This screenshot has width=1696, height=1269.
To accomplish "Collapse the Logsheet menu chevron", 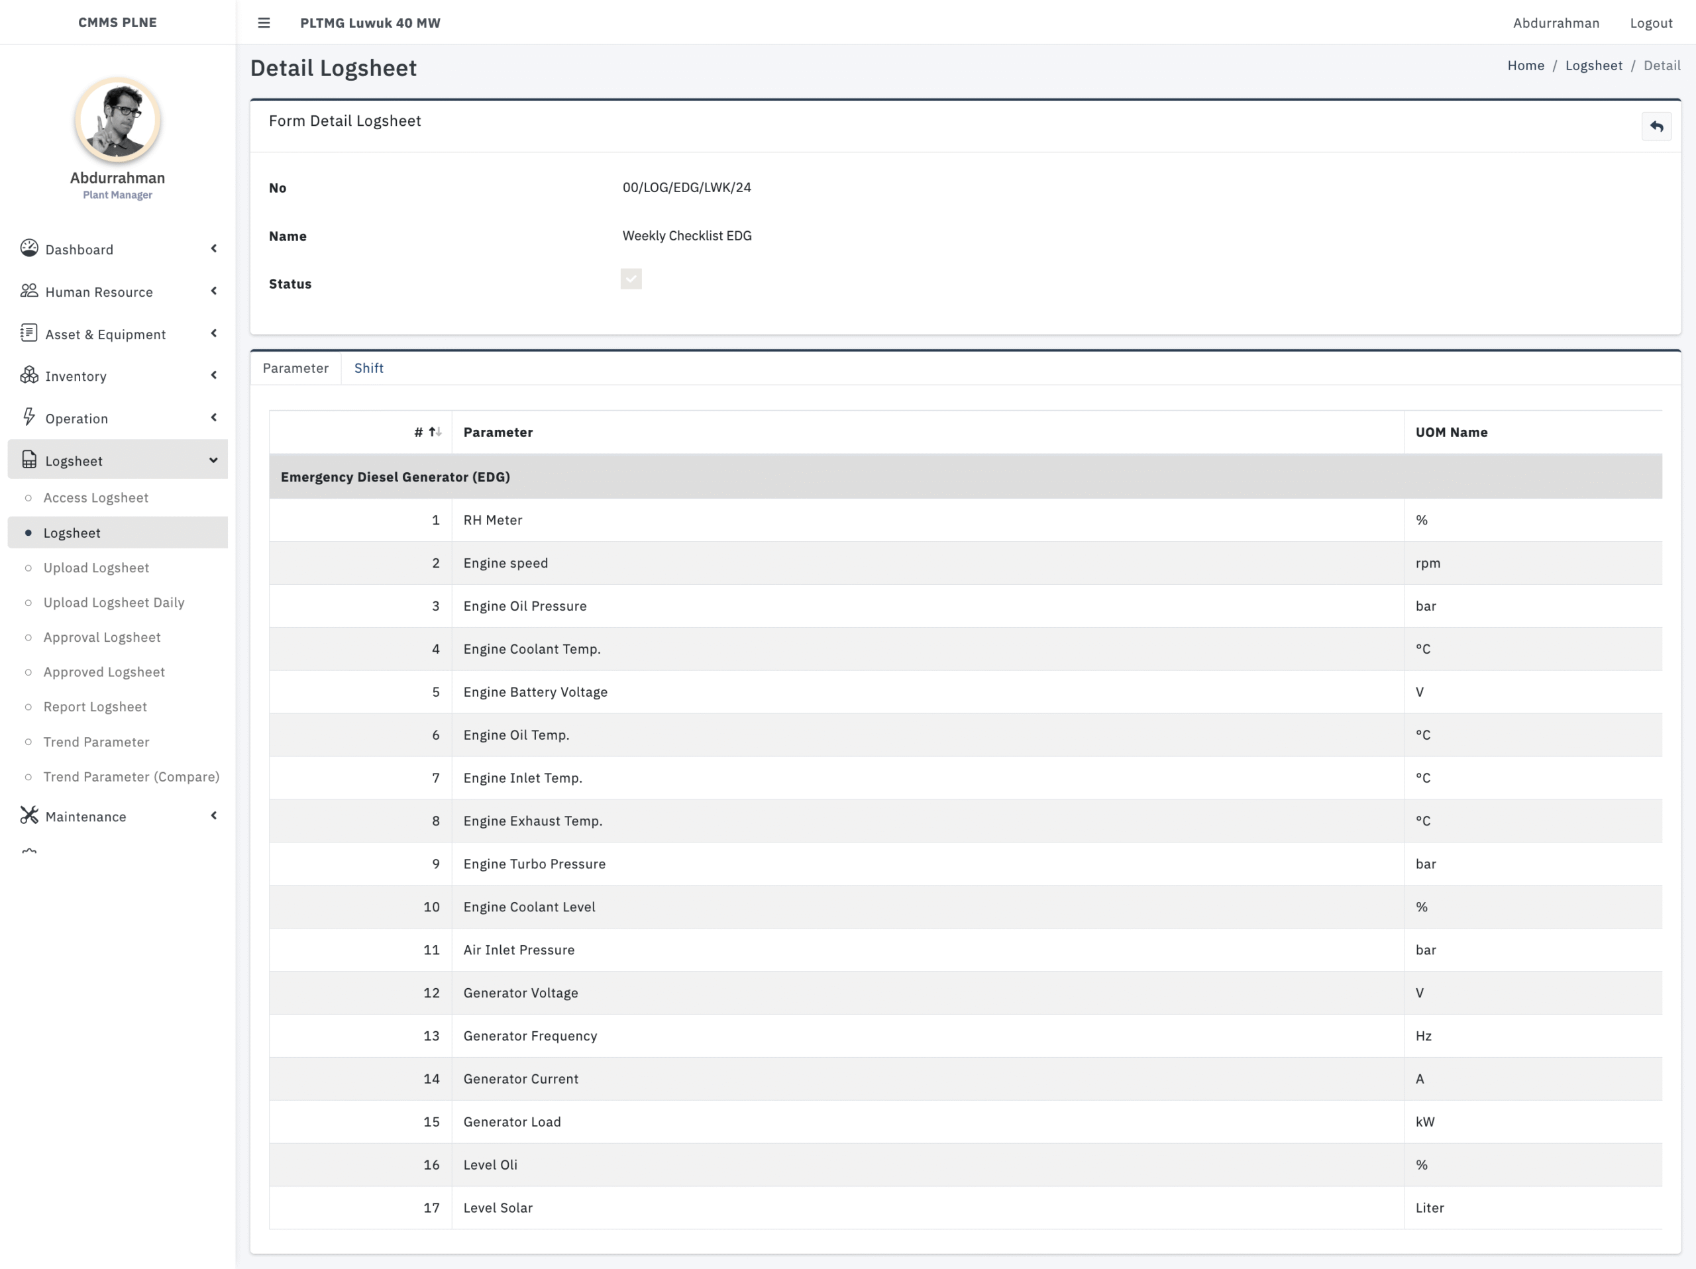I will 214,460.
